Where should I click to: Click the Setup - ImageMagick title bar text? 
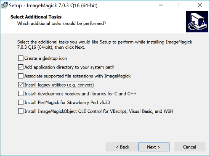pos(53,5)
